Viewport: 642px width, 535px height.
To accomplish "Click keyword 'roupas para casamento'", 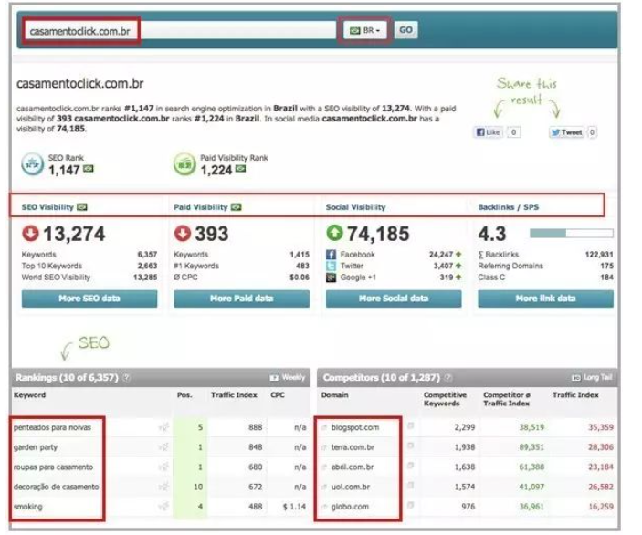I will [53, 467].
